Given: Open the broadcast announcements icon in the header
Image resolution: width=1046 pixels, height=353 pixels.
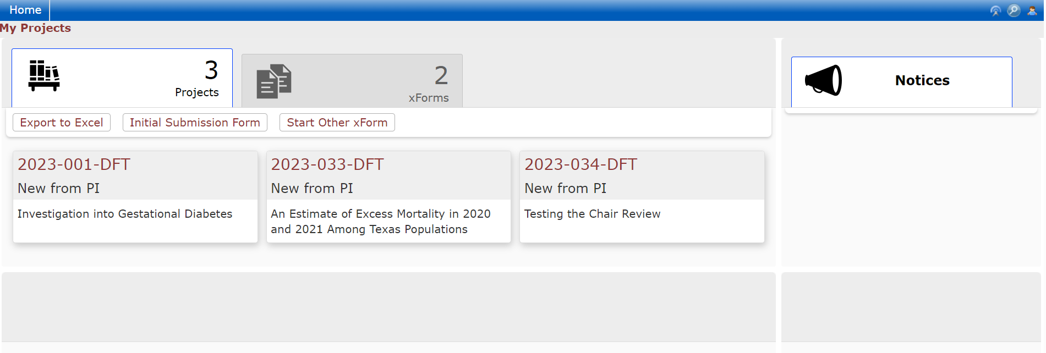Looking at the screenshot, I should point(995,10).
